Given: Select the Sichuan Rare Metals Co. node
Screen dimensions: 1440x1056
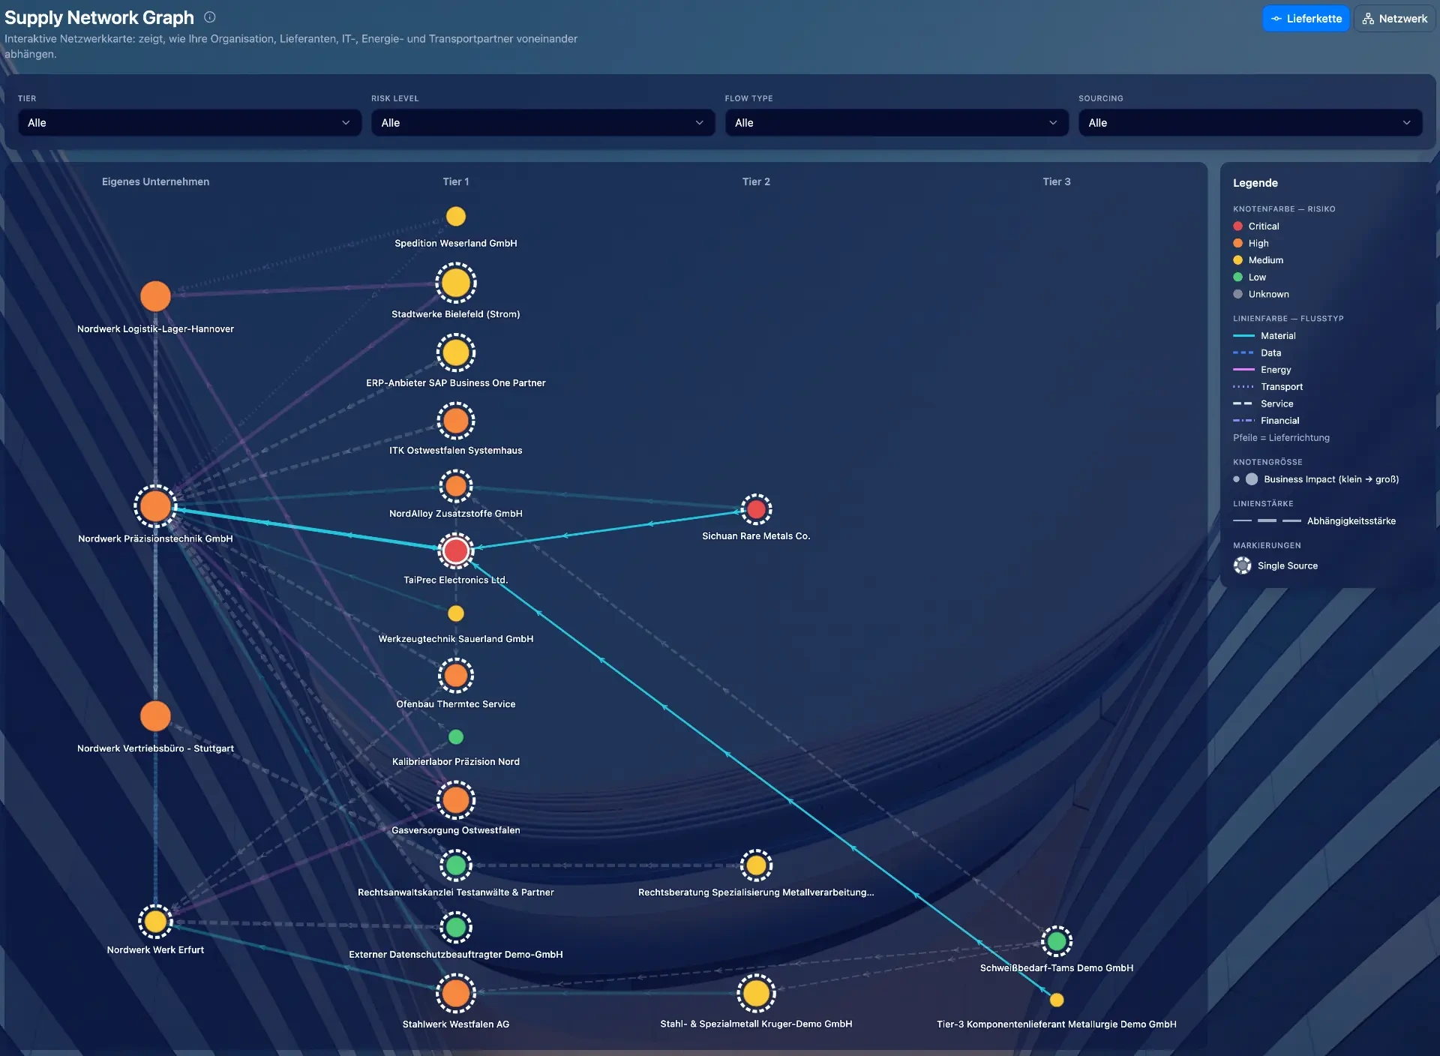Looking at the screenshot, I should 757,509.
